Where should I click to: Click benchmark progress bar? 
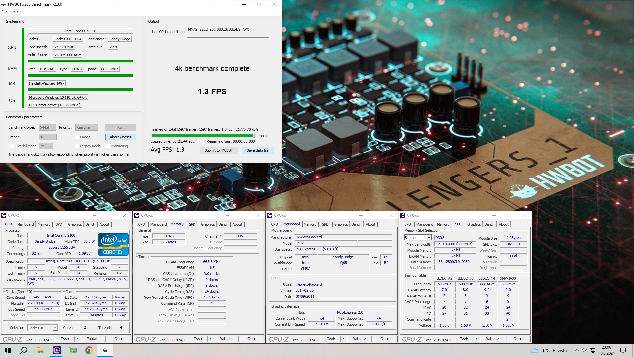(202, 136)
